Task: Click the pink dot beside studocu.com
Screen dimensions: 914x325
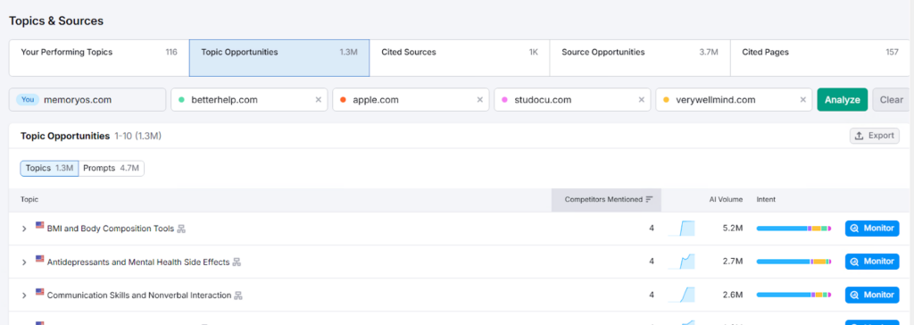Action: click(x=504, y=100)
